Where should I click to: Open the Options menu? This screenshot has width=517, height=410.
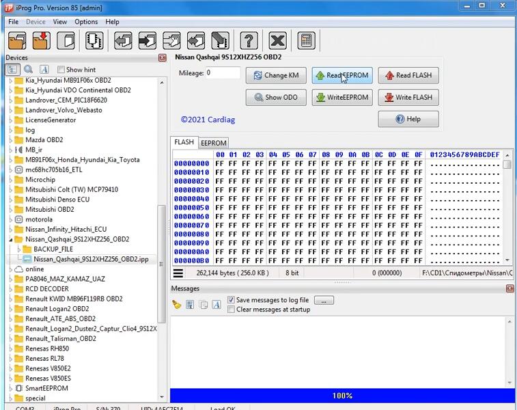click(x=86, y=22)
